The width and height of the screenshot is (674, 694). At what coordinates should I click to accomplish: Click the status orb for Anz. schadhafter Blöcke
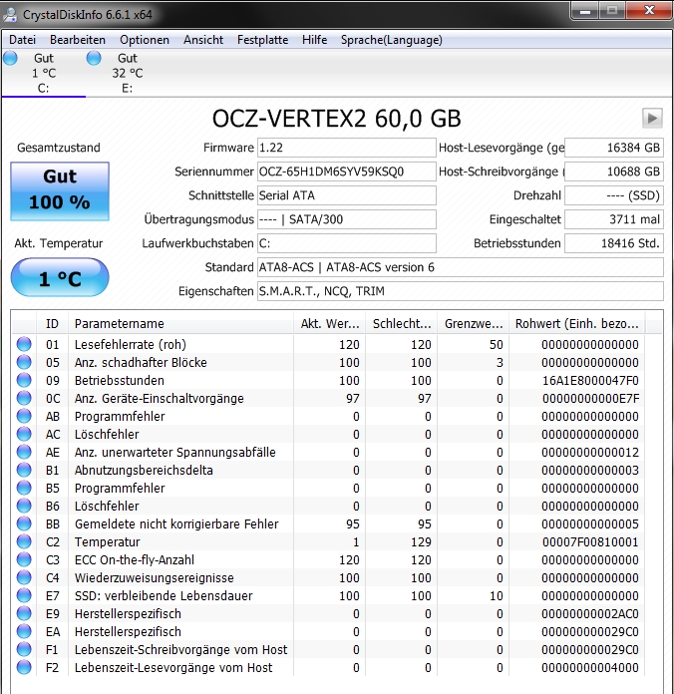[24, 362]
